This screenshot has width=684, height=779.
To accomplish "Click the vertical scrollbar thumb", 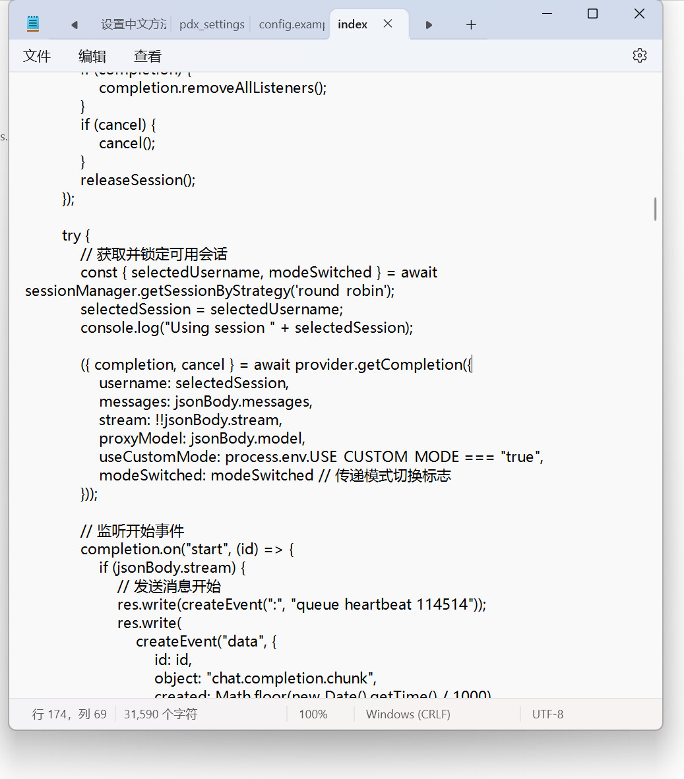I will [655, 209].
